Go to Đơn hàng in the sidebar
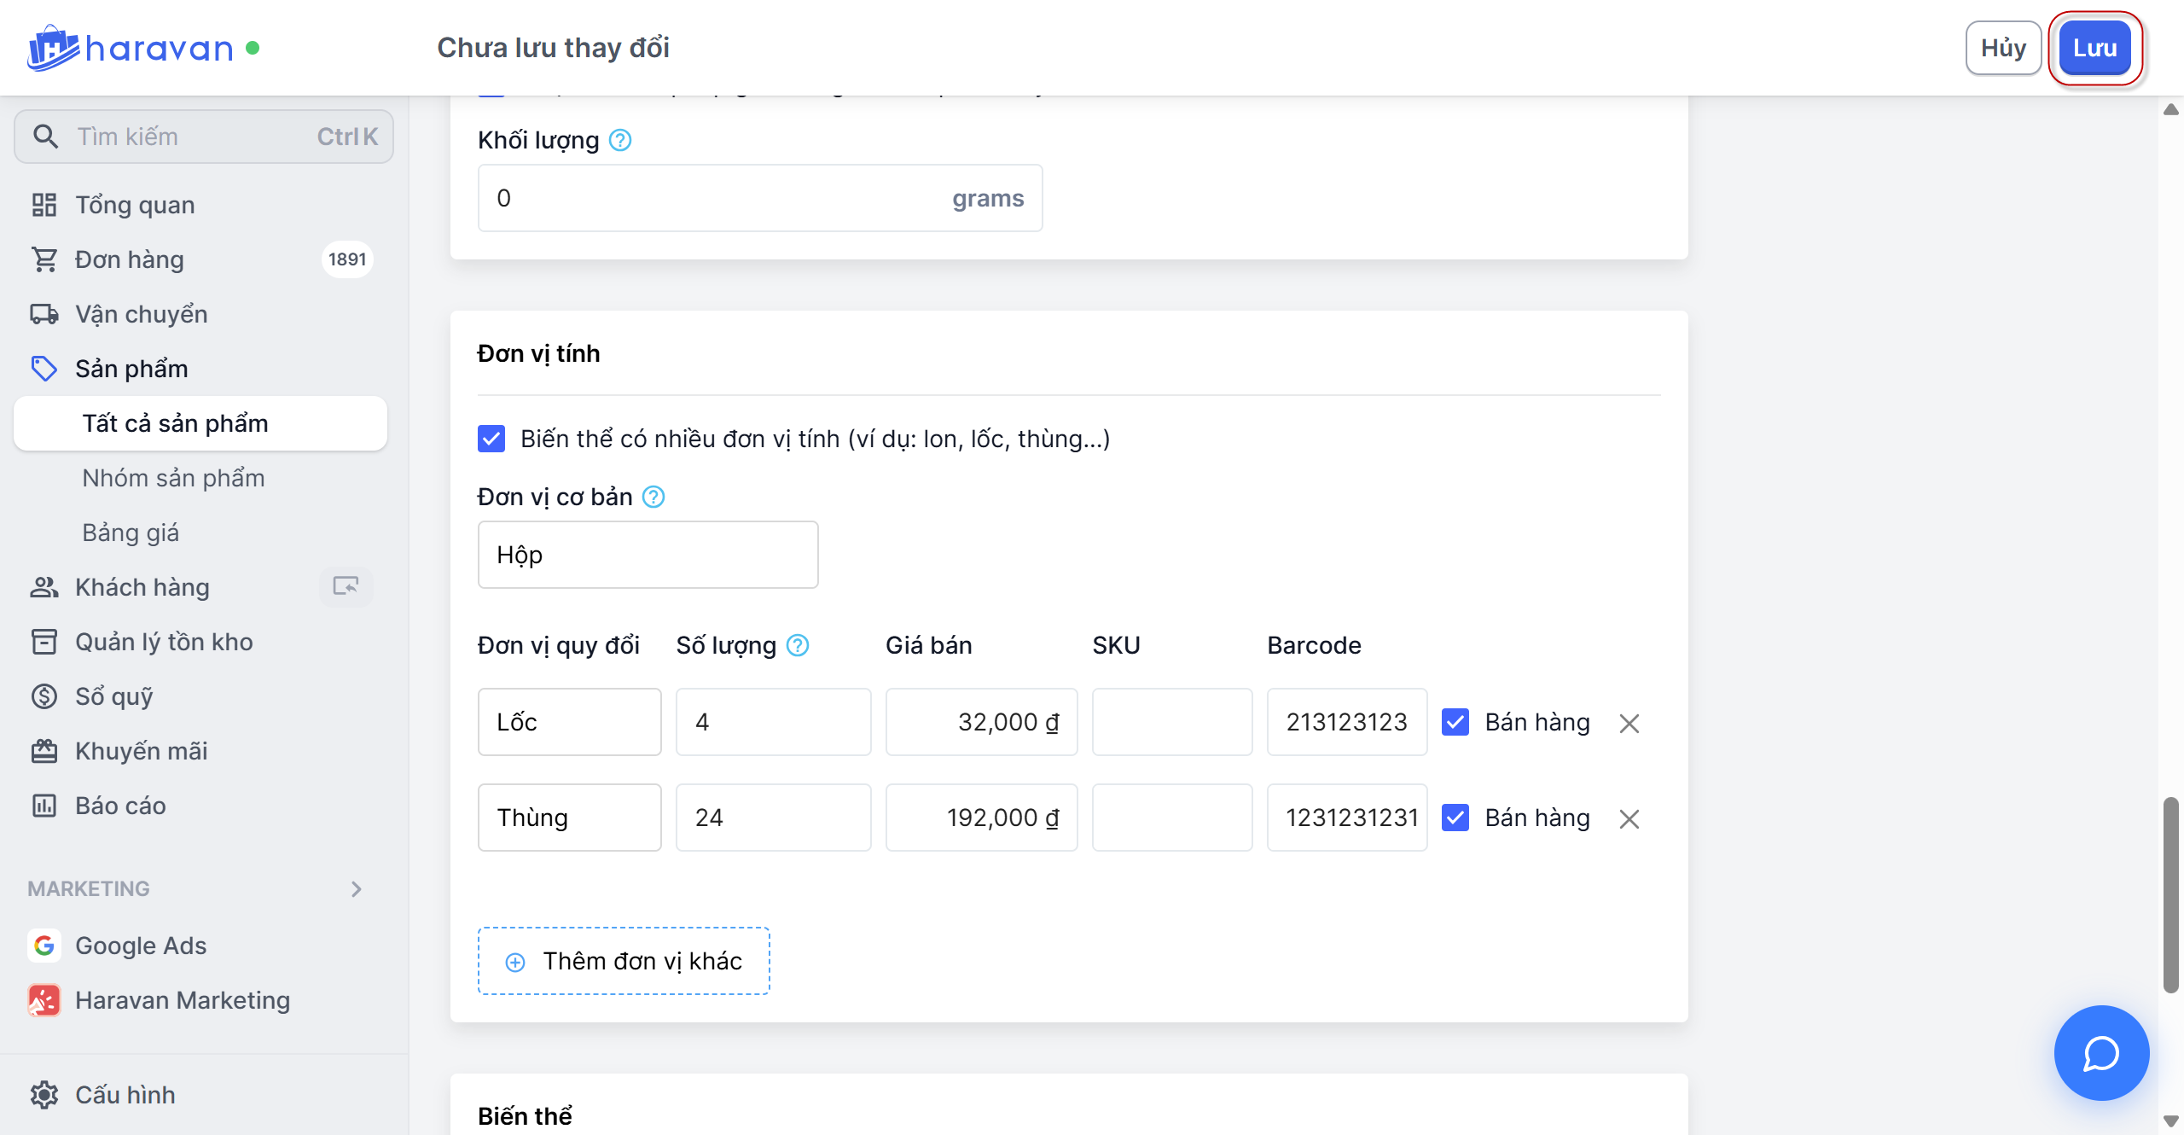The image size is (2184, 1135). (x=130, y=259)
